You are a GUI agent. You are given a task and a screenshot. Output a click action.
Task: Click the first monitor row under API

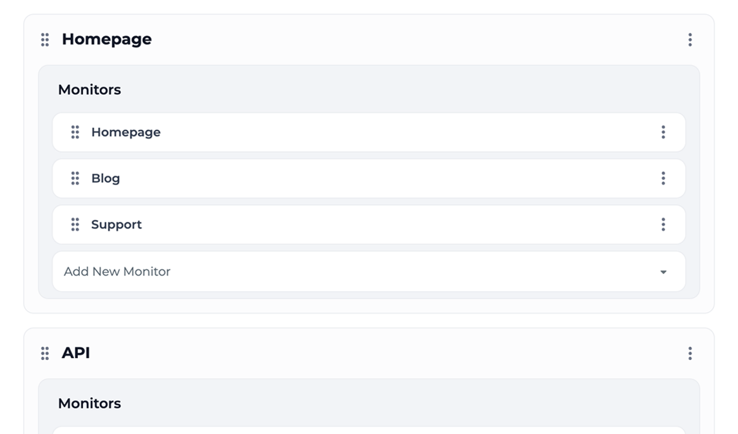[368, 429]
